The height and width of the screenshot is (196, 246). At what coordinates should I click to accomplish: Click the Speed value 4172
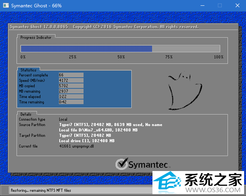[x=71, y=80]
